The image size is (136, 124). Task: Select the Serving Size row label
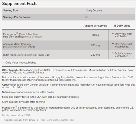(11, 11)
